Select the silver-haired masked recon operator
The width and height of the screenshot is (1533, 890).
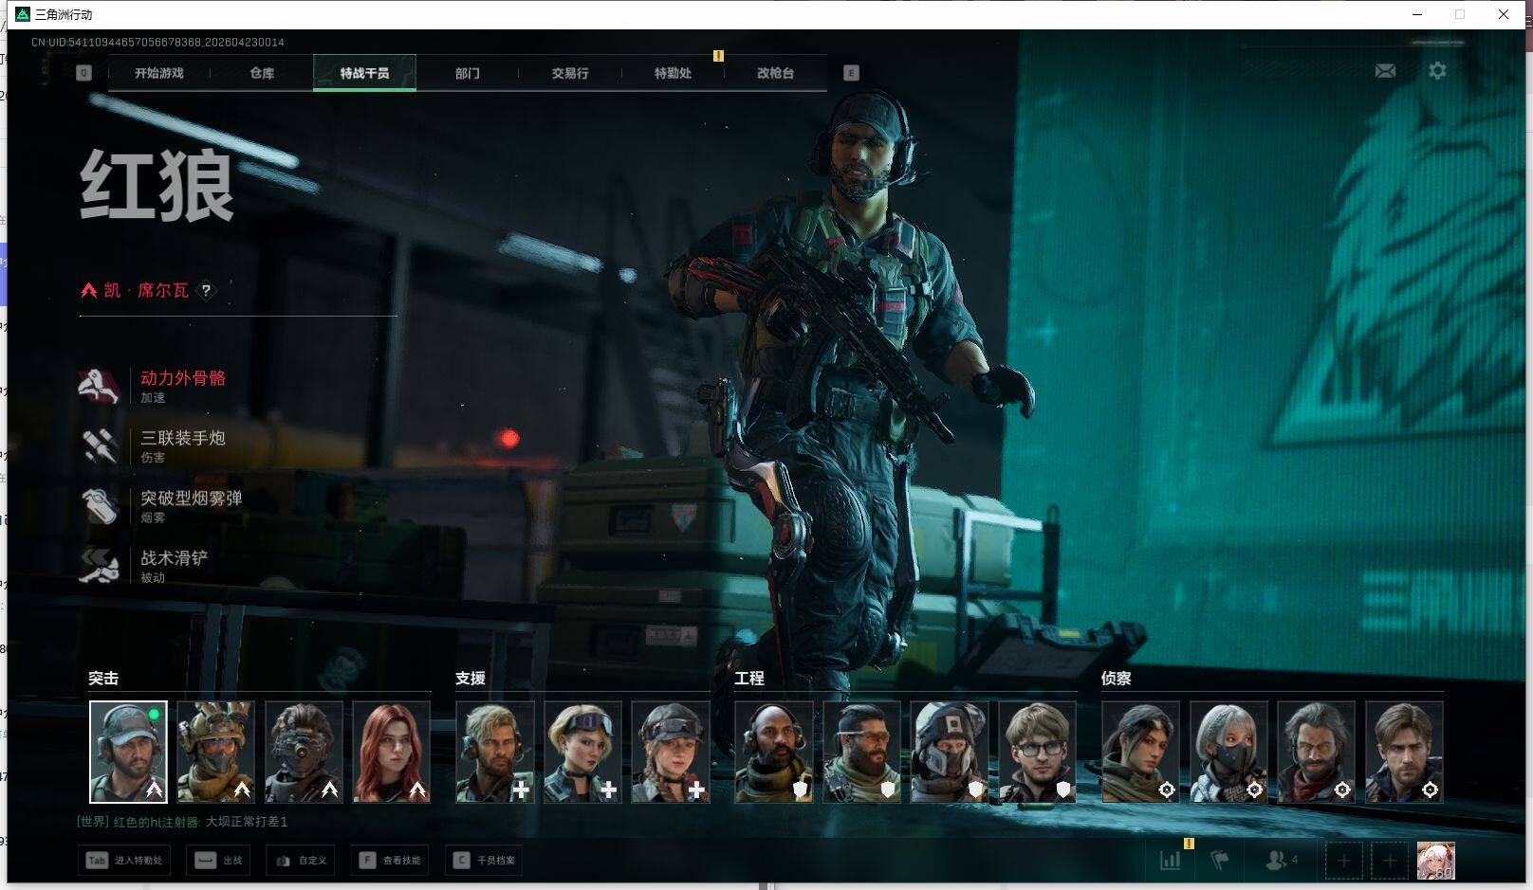[1228, 752]
